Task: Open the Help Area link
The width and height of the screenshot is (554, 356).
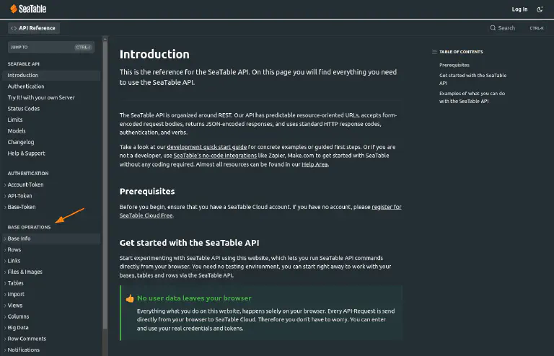Action: click(315, 164)
